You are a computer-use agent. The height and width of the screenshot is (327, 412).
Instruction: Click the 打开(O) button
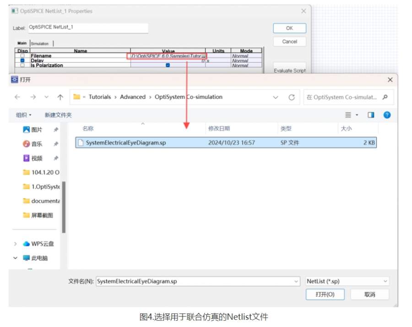(x=325, y=294)
